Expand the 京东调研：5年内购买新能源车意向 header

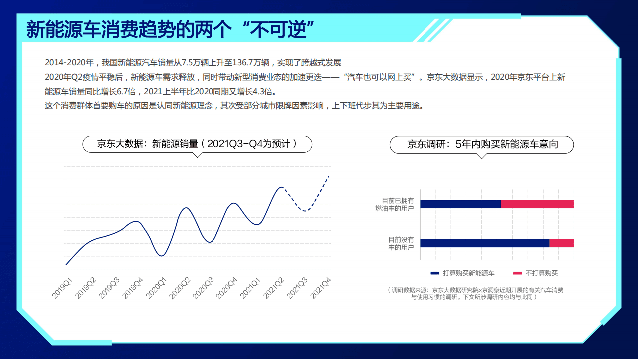[x=480, y=144]
